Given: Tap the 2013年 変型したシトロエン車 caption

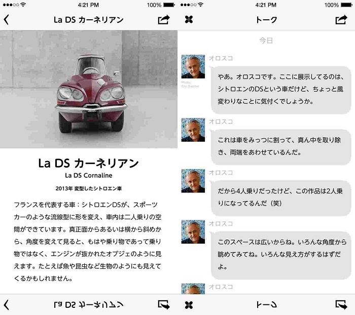Looking at the screenshot, I should (x=89, y=188).
